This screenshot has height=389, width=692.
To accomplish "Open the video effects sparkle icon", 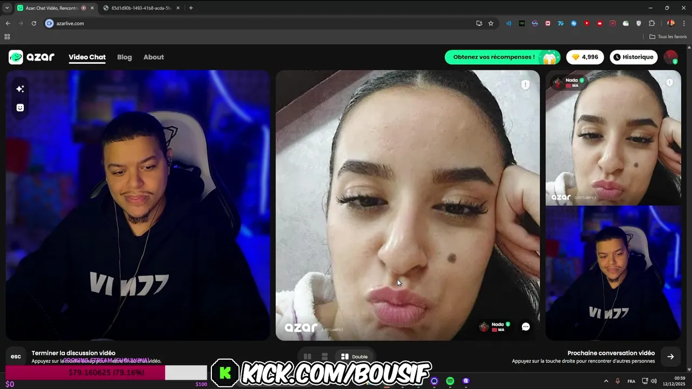I will [x=20, y=89].
